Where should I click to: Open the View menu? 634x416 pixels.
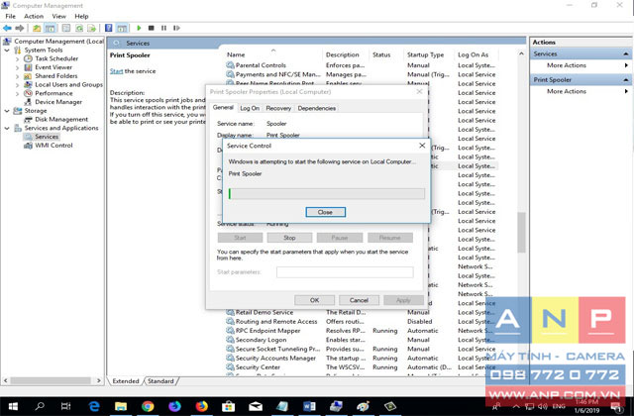pos(58,16)
